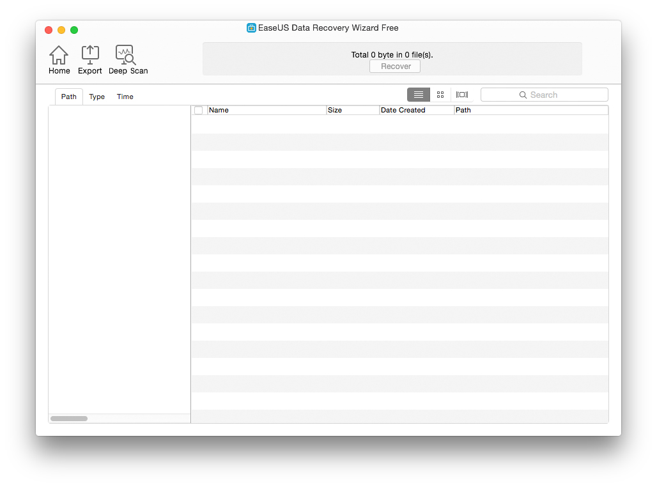Image resolution: width=657 pixels, height=487 pixels.
Task: Select the Path tab
Action: [x=69, y=97]
